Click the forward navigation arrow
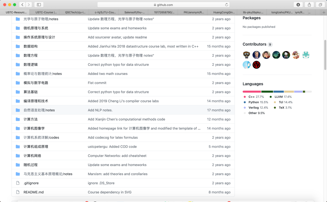Viewport: 327px width, 202px height. (29, 5)
